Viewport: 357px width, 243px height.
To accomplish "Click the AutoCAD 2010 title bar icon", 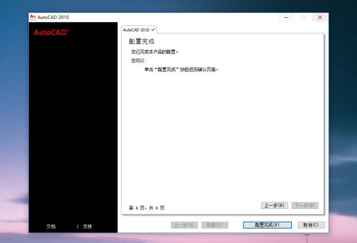I will pos(33,17).
